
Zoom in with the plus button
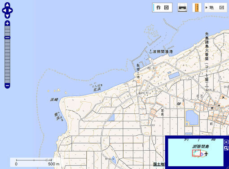coord(7,23)
